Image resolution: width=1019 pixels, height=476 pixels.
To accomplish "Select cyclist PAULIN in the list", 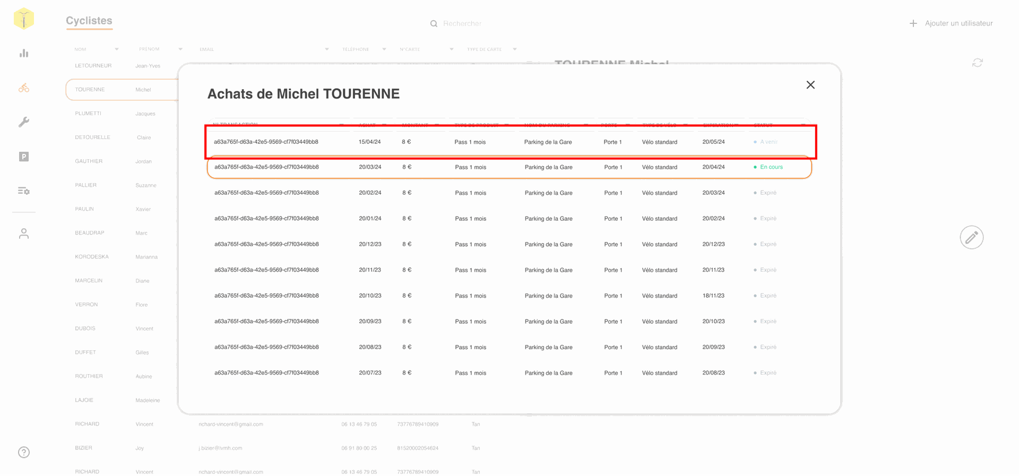I will click(x=84, y=209).
